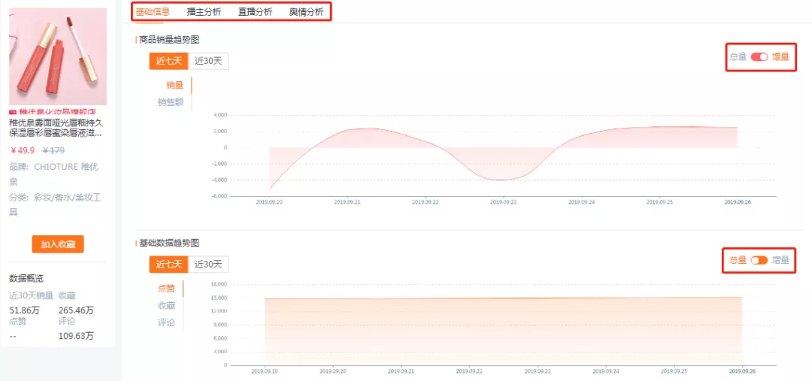Show the 销售额 metric in sales chart
This screenshot has width=812, height=381.
coord(171,101)
